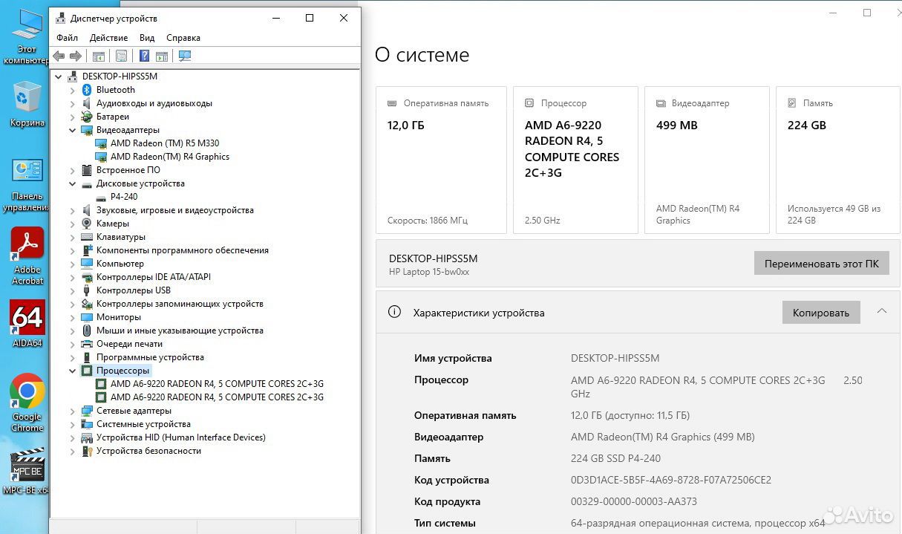902x534 pixels.
Task: Select Компоненты программного обеспечения row
Action: pos(183,250)
